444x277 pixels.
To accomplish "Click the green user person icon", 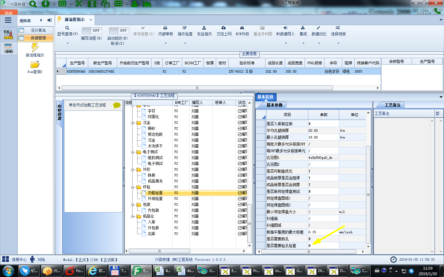I will [135, 4].
